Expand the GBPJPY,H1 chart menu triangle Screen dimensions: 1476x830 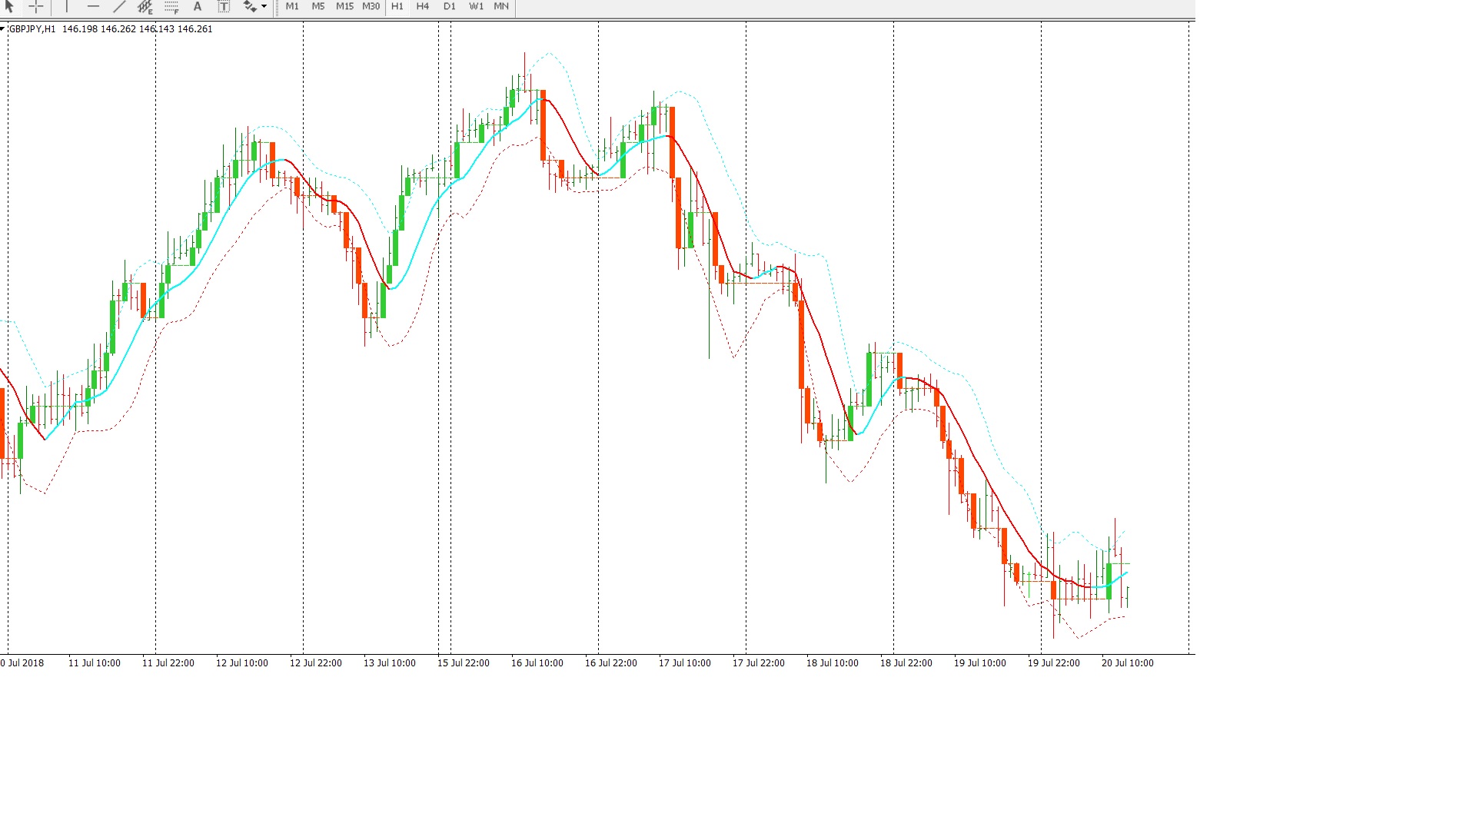coord(3,29)
